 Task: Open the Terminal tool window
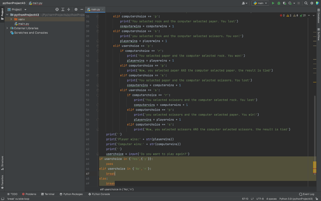[x=47, y=194]
